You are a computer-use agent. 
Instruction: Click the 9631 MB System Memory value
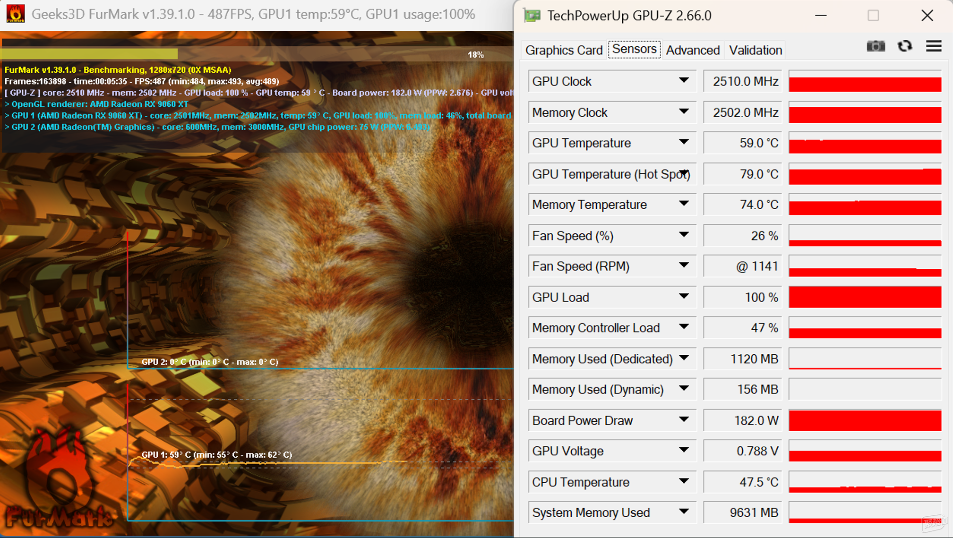tap(742, 512)
